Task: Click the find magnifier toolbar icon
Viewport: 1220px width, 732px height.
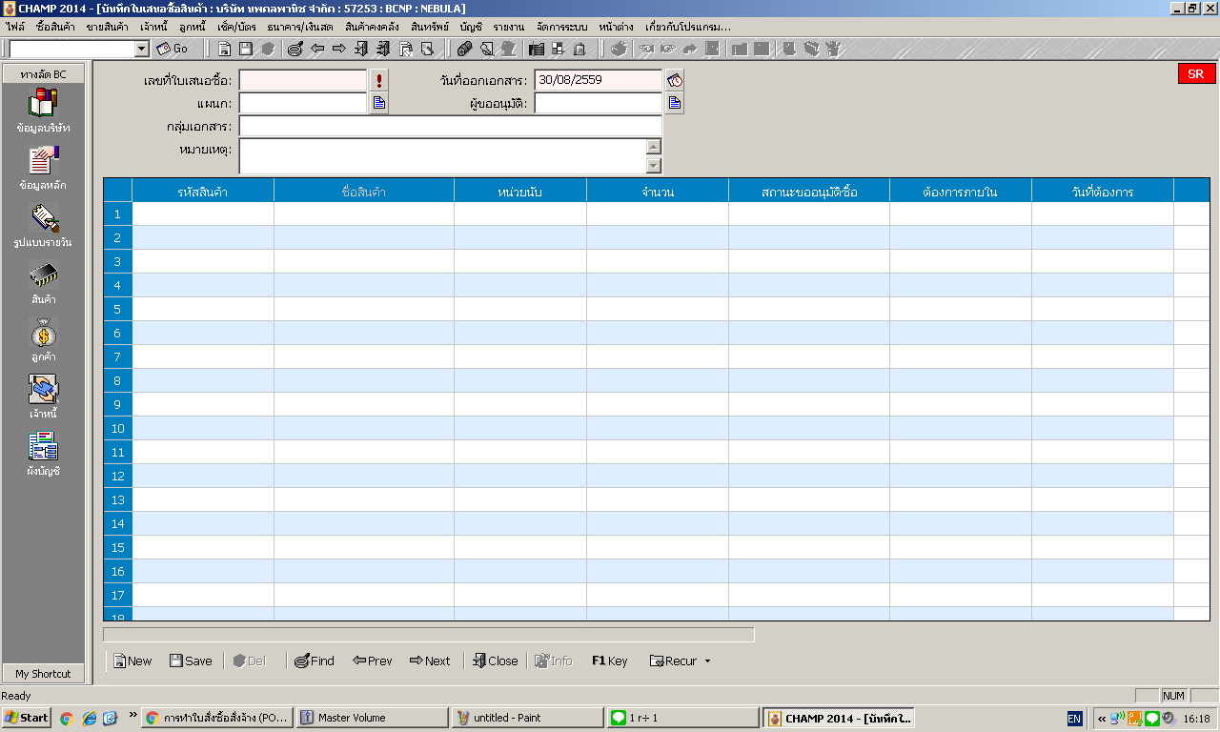Action: click(x=295, y=49)
